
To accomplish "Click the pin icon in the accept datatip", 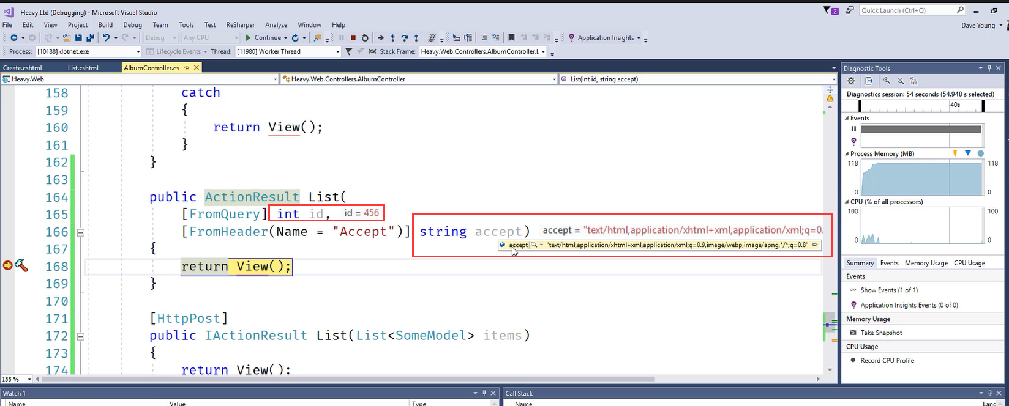I will click(815, 245).
